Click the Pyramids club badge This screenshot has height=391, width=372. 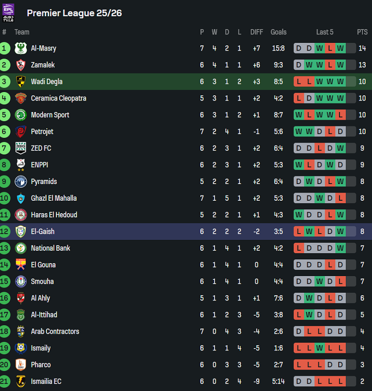click(x=21, y=182)
